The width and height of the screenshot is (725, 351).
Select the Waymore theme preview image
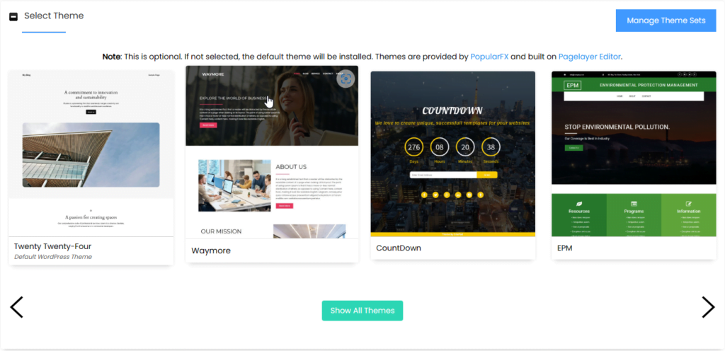[x=272, y=152]
